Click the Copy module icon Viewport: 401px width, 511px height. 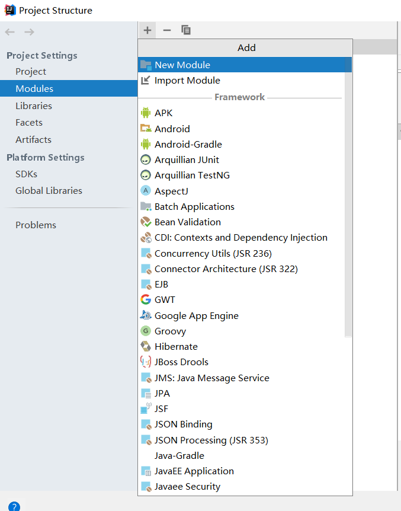[x=186, y=30]
